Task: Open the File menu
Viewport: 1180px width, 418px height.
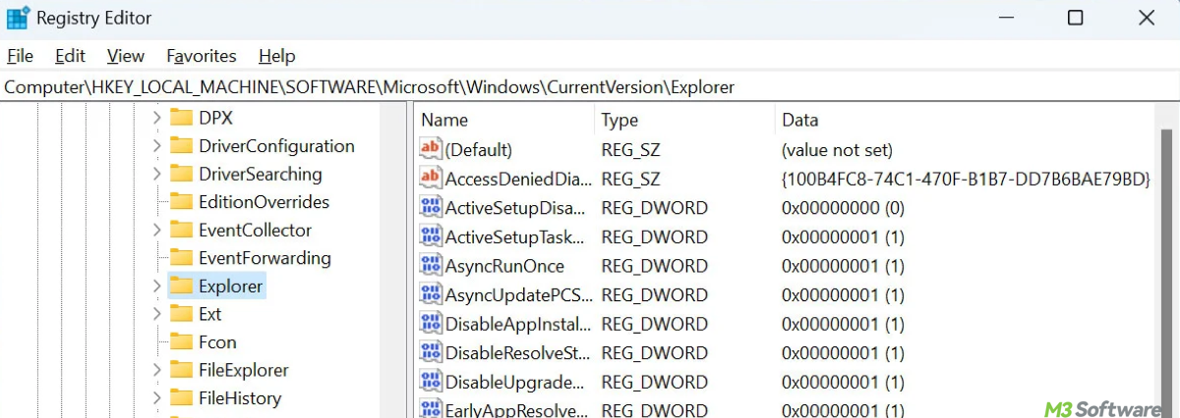Action: pyautogui.click(x=20, y=56)
